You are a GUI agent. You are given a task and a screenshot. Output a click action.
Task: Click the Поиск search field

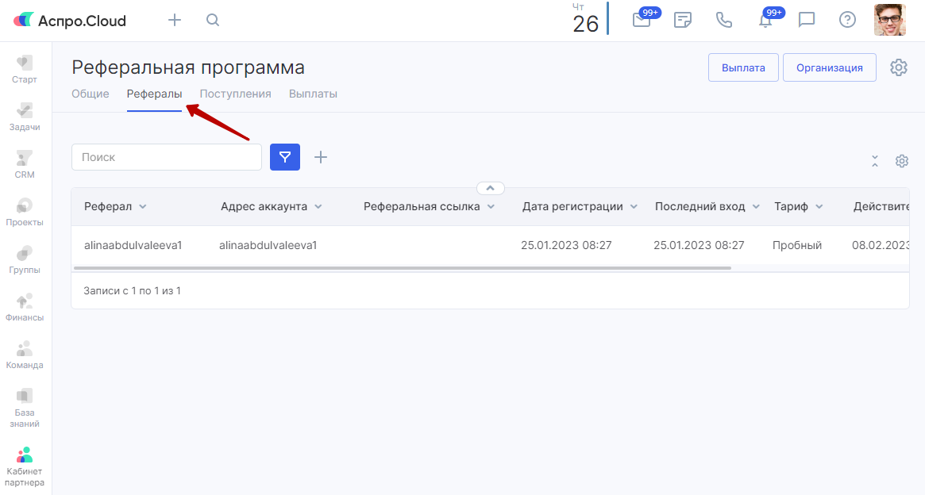167,157
